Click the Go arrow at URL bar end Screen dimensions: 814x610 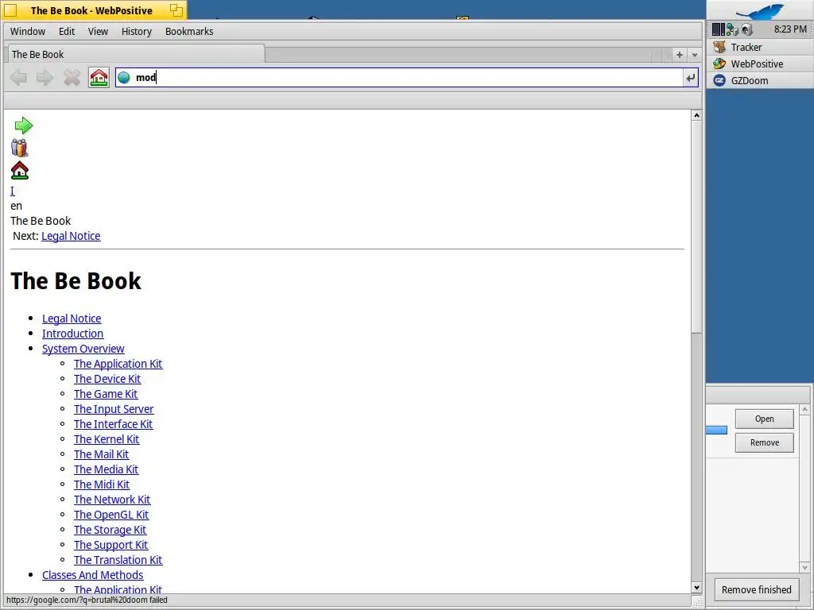coord(691,78)
